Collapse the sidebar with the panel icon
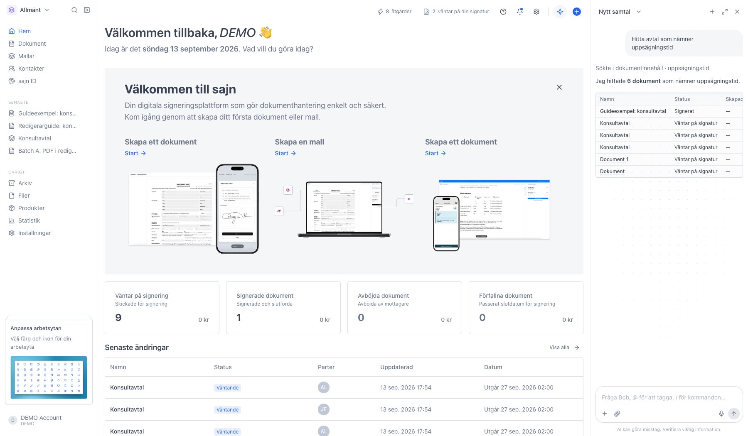 coord(87,10)
